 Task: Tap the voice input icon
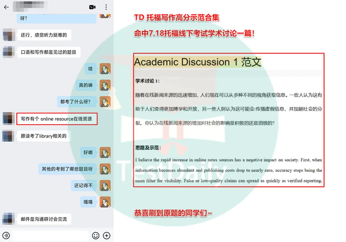click(x=6, y=235)
